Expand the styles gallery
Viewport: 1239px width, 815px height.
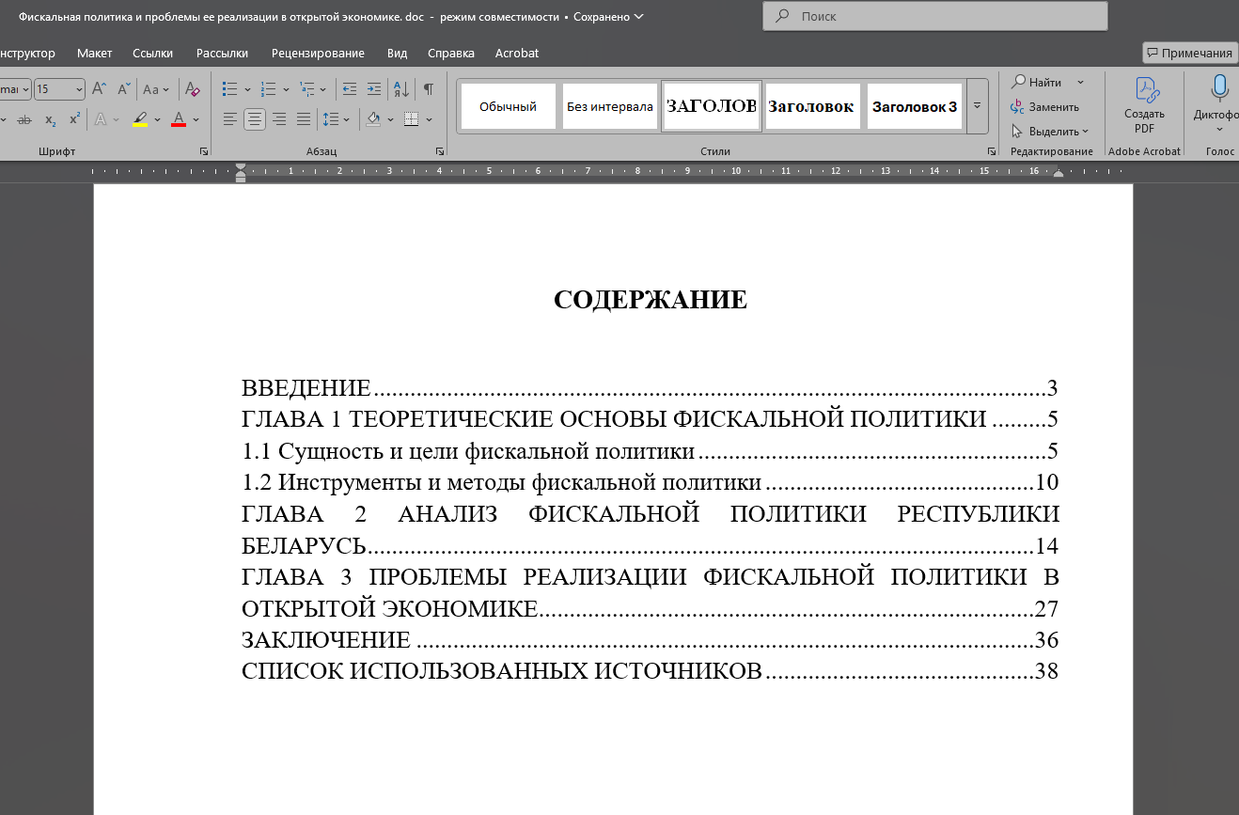click(x=977, y=105)
